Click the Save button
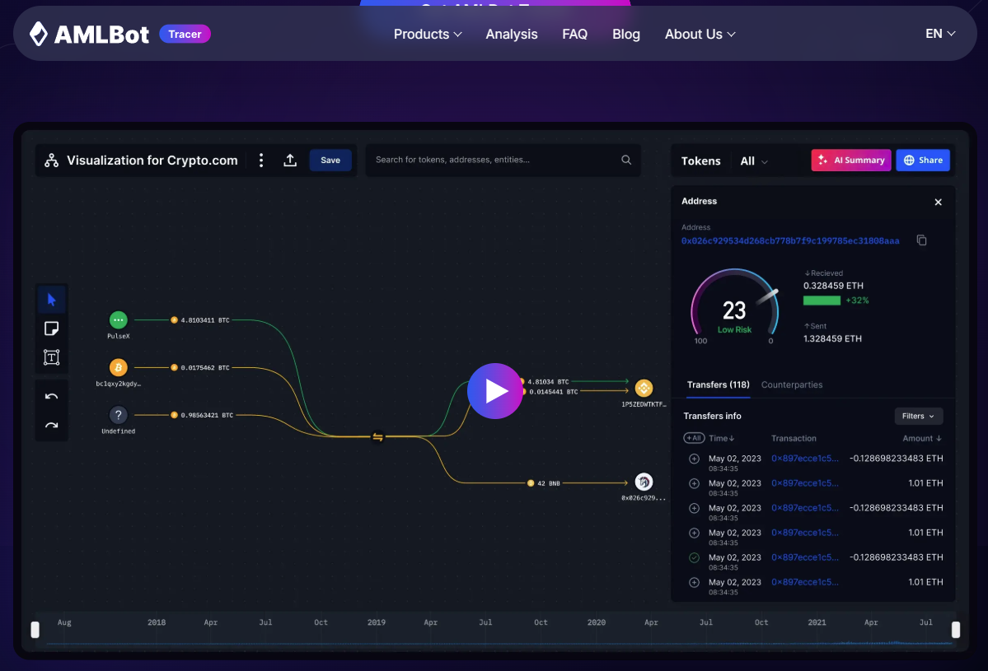 click(330, 160)
